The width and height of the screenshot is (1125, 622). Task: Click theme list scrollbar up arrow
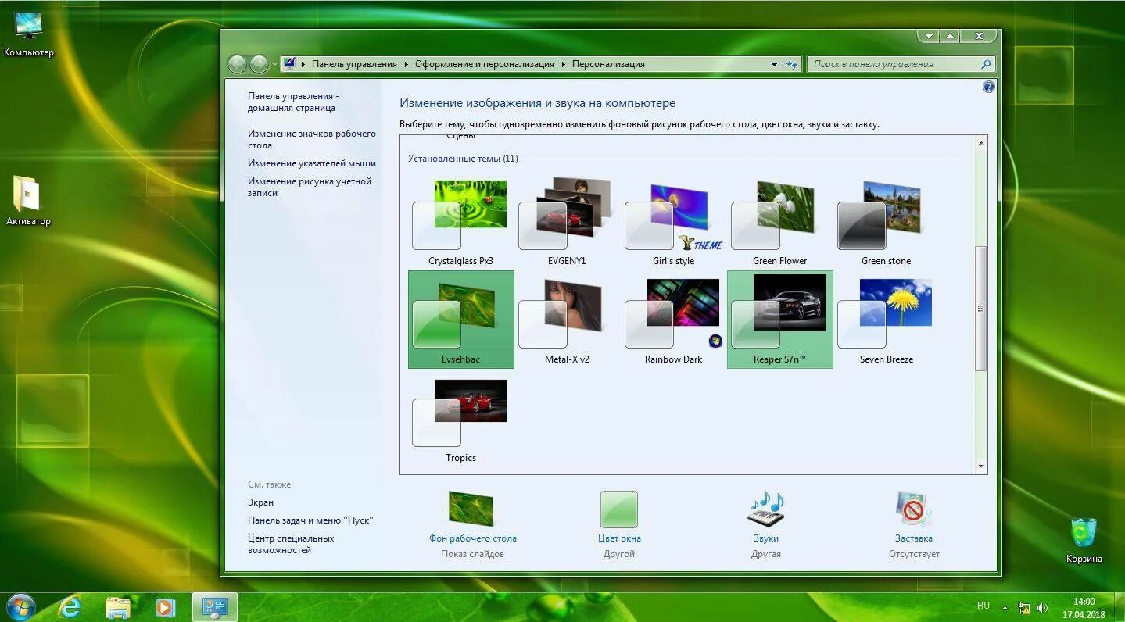click(981, 143)
